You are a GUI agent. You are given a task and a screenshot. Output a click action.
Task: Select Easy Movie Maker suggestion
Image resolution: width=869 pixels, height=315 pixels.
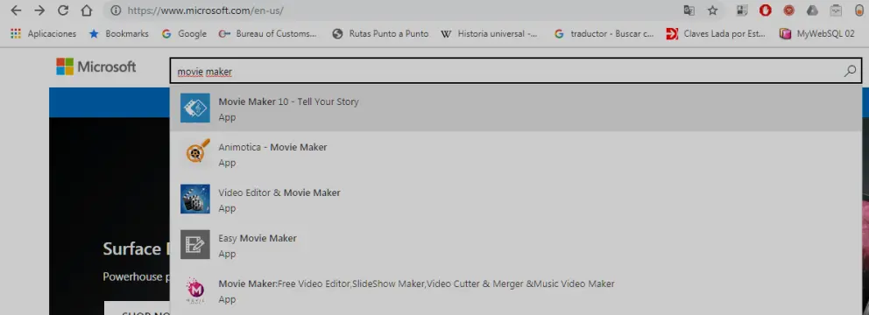point(516,245)
